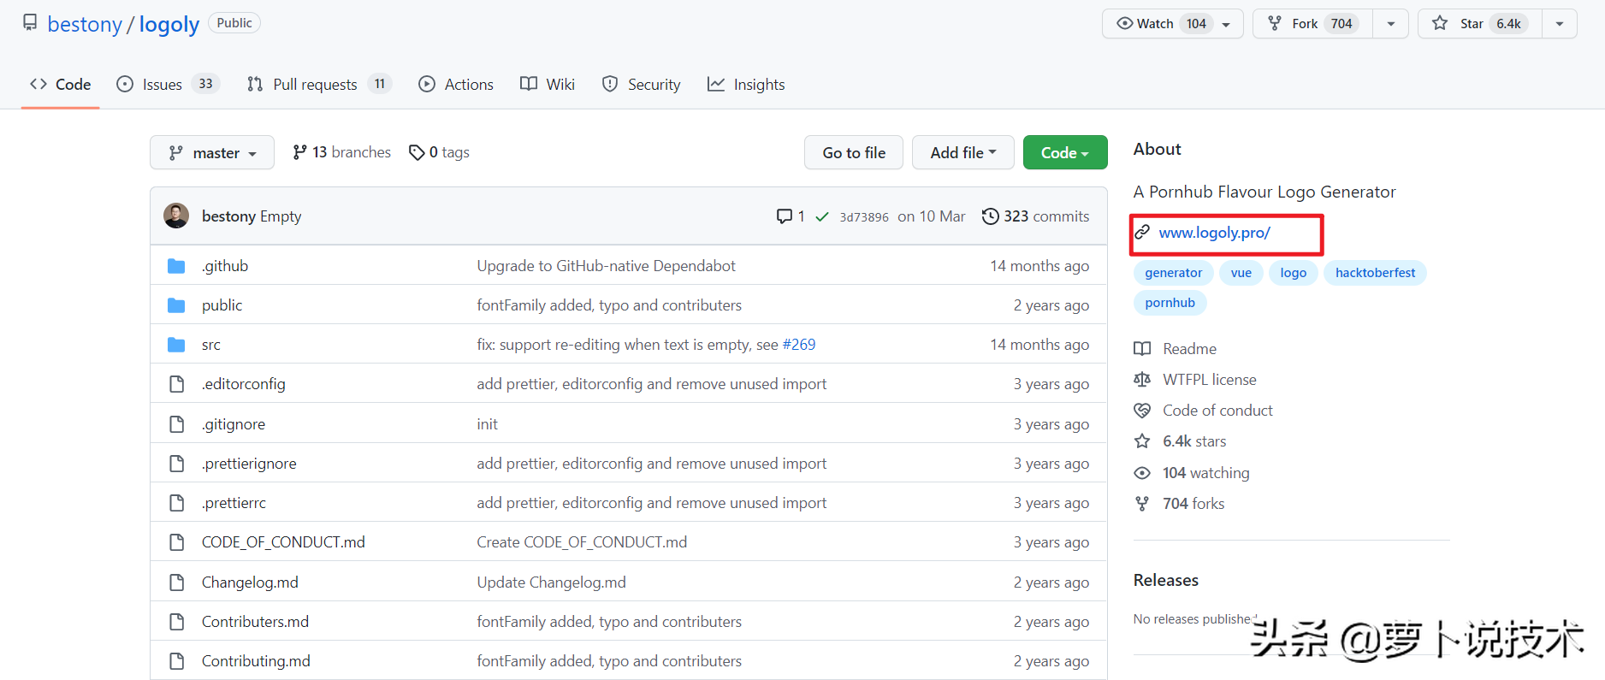The width and height of the screenshot is (1605, 680).
Task: Click the Go to file button
Action: pos(853,153)
